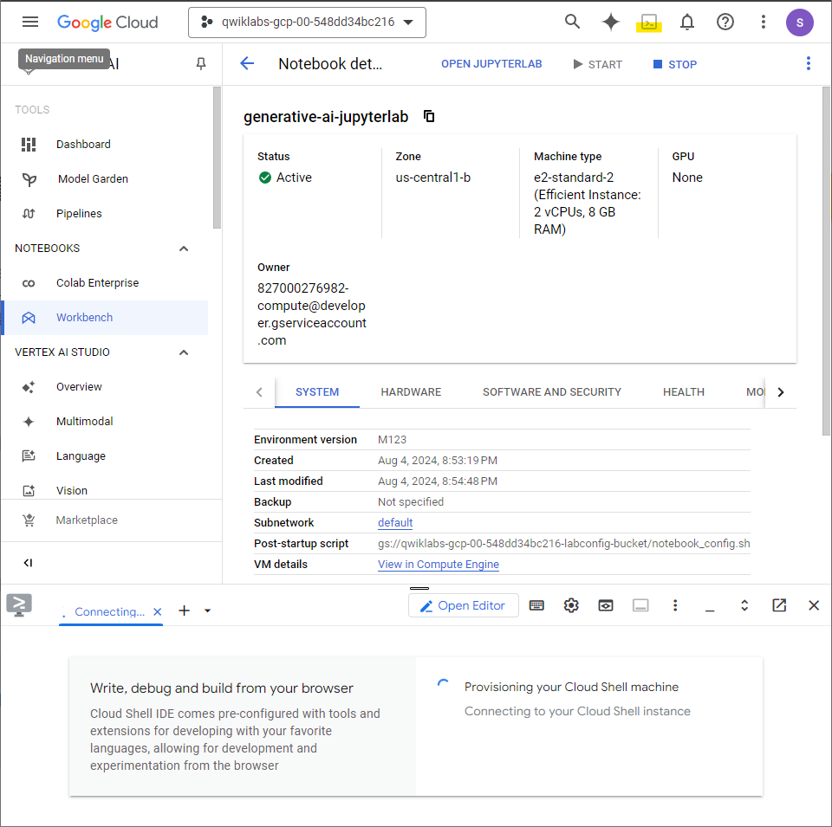Close the Connecting... terminal tab
The height and width of the screenshot is (827, 832).
157,611
